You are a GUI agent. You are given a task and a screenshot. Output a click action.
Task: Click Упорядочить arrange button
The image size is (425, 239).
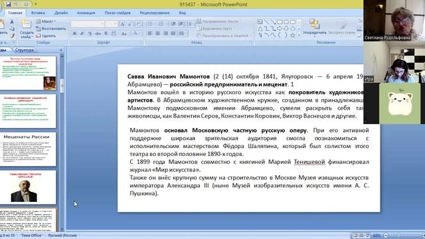314,28
